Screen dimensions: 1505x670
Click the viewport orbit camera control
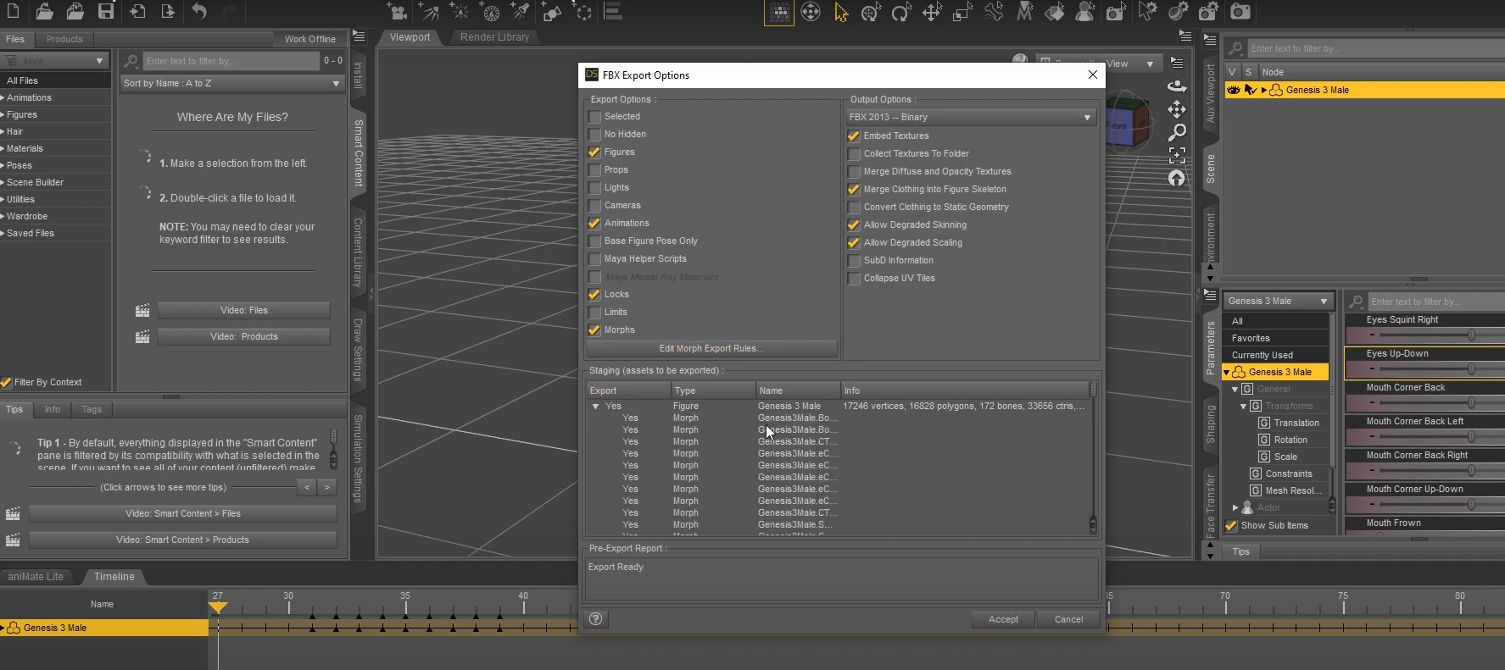click(x=1177, y=86)
